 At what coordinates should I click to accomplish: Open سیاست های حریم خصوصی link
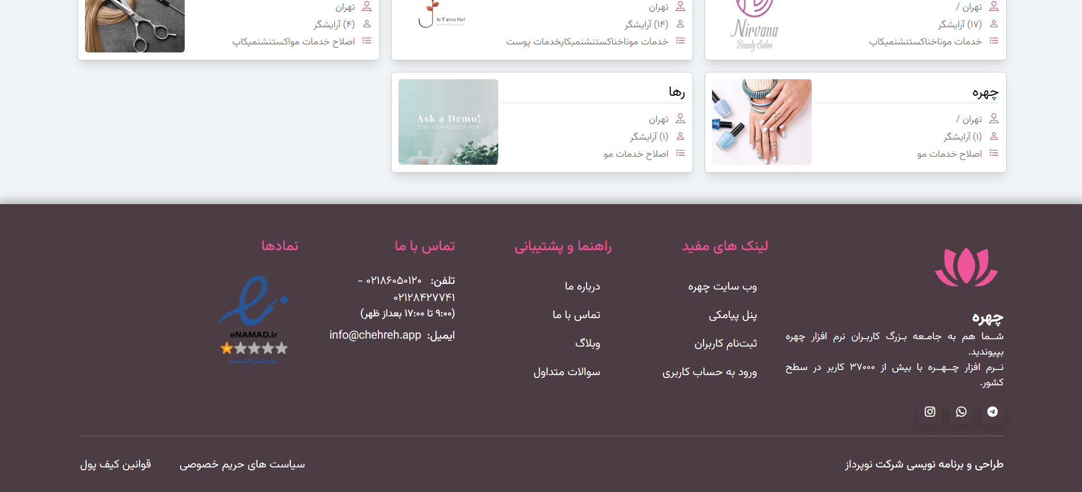tap(242, 464)
